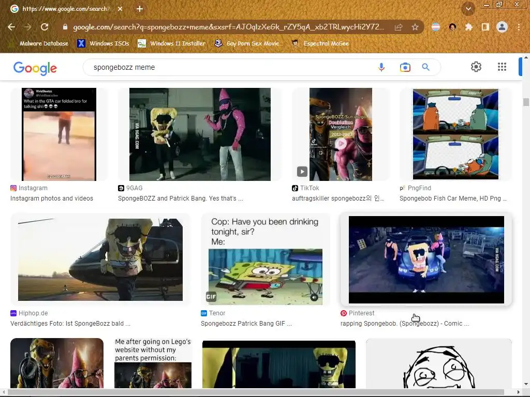Viewport: 530px width, 397px height.
Task: Open the SpongeBozz with gun thumbnail
Action: (57, 363)
